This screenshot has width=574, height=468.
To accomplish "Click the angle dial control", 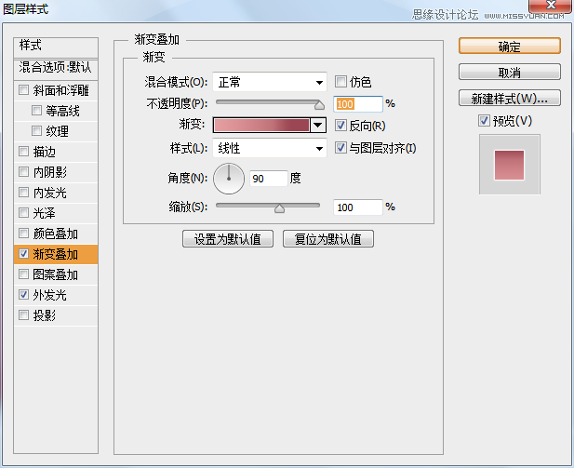I will click(229, 179).
